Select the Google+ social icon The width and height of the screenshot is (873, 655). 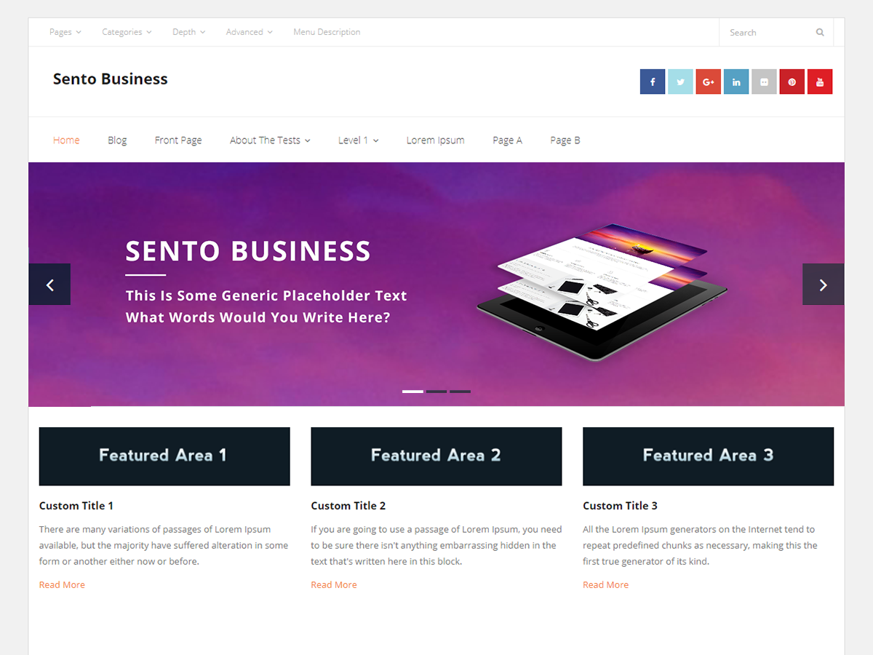[708, 82]
